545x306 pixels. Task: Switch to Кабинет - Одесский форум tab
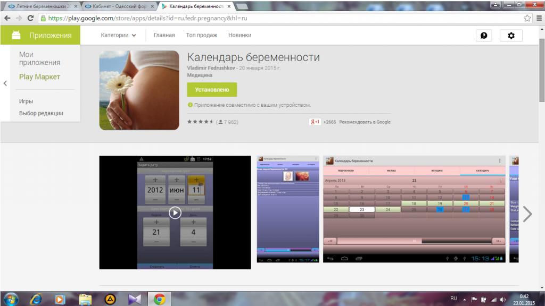119,6
